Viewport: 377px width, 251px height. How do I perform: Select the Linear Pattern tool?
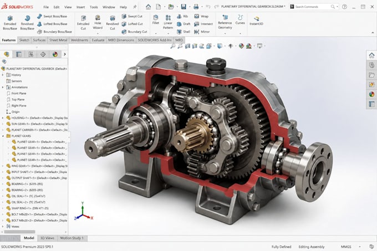[x=168, y=22]
